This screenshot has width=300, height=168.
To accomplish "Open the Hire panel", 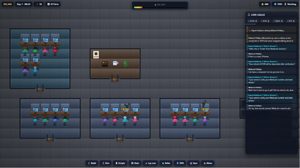I will [x=106, y=163].
